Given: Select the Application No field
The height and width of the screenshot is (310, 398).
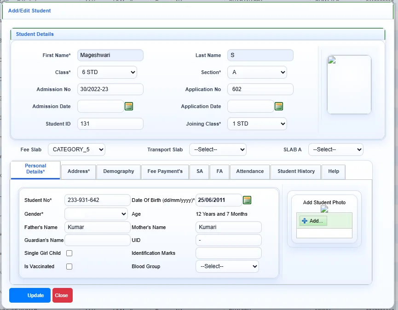Looking at the screenshot, I should [x=260, y=89].
